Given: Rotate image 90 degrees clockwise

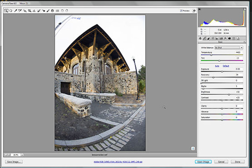Looking at the screenshot, I should (67, 10).
